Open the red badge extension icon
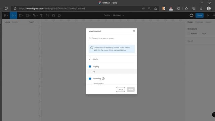Screen dimensions: 215x121 click(x=171, y=9)
